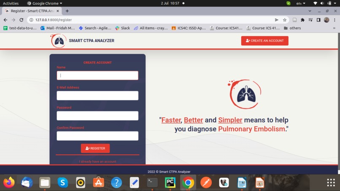The height and width of the screenshot is (191, 340).
Task: Open the 'en' keyboard layout dropdown
Action: (301, 3)
